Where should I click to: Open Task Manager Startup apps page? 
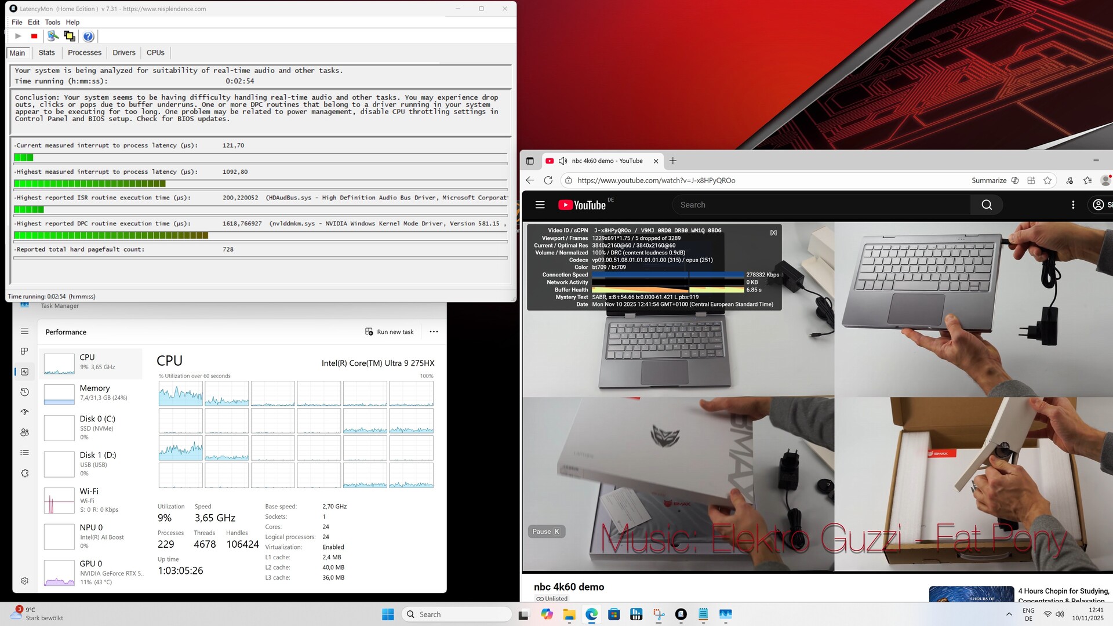click(24, 412)
